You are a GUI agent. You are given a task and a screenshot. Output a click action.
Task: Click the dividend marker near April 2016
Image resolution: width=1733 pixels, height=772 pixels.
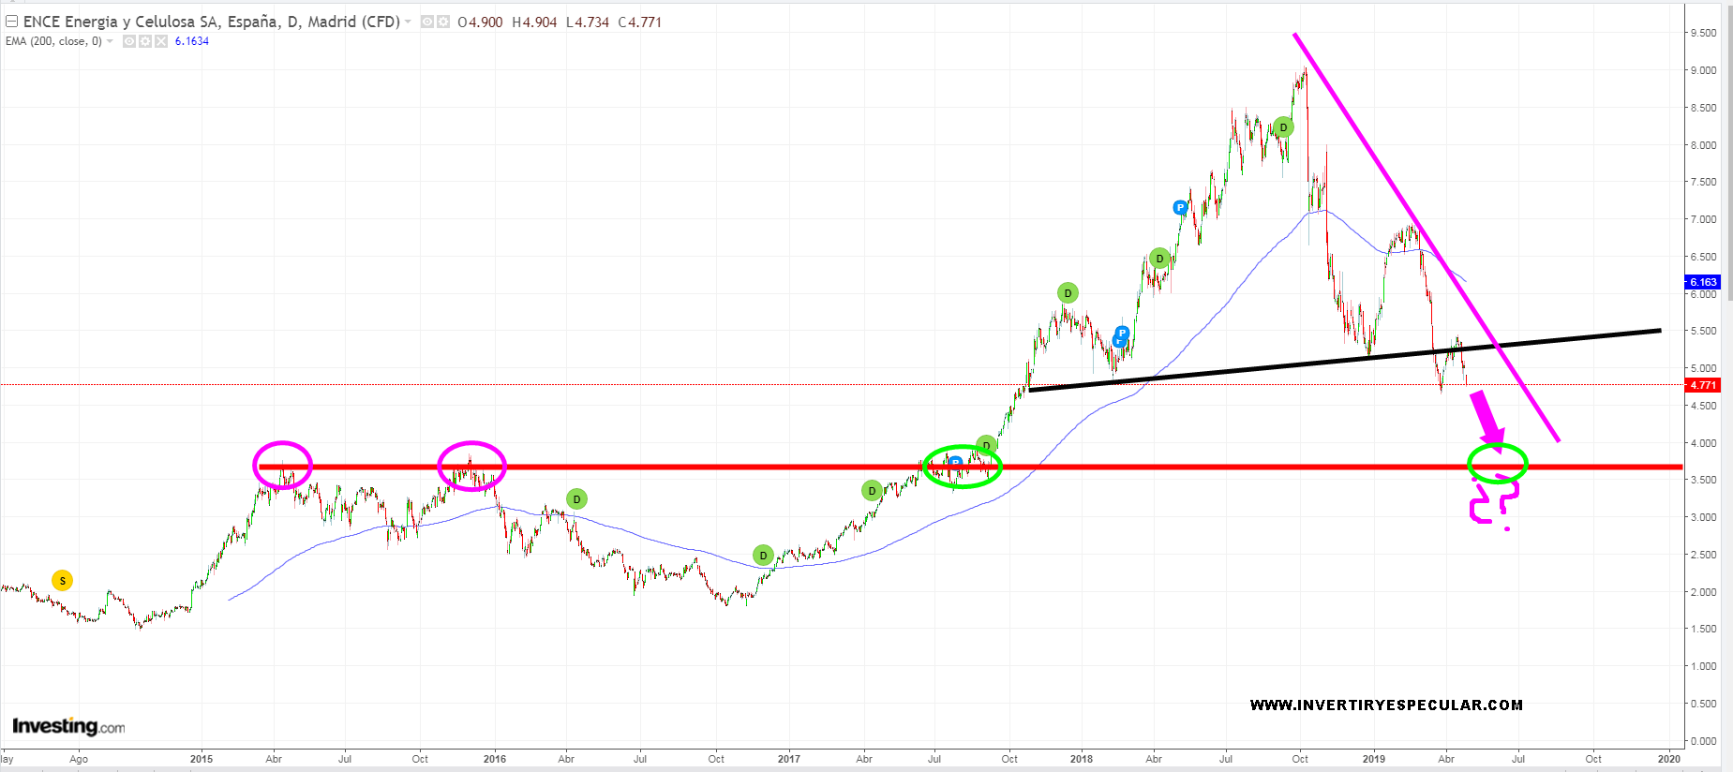576,499
